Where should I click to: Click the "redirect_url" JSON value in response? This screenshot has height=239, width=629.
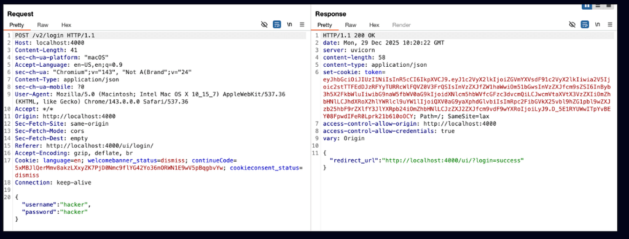coord(453,161)
